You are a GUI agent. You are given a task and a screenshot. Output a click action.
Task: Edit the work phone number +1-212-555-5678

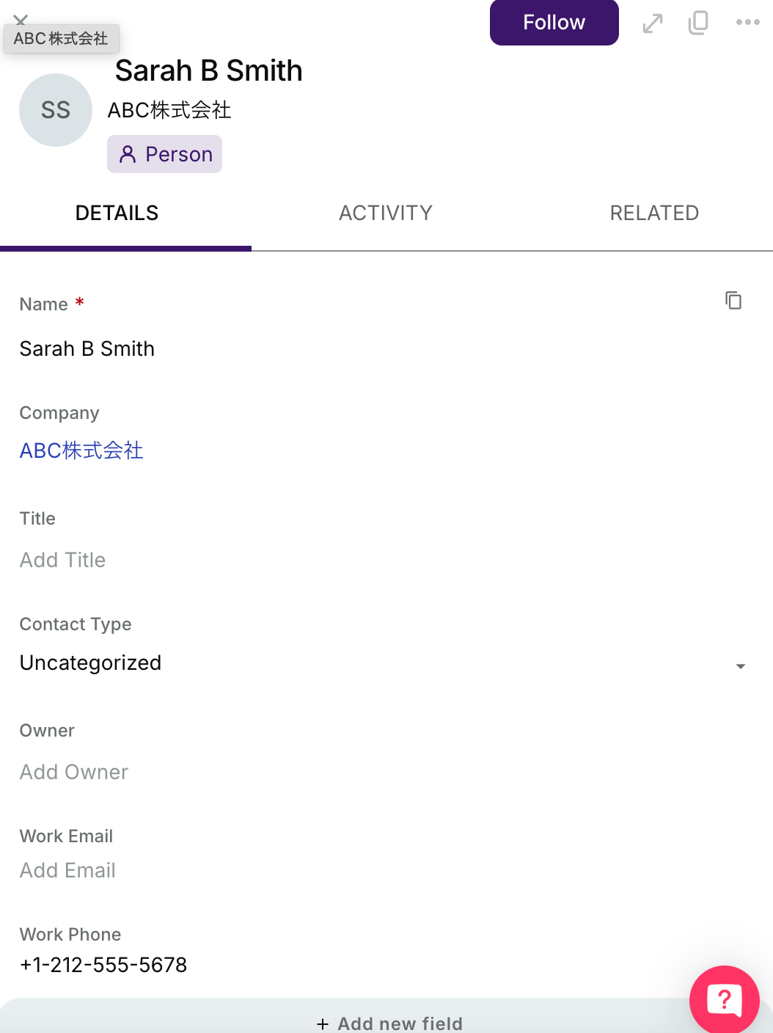coord(103,965)
